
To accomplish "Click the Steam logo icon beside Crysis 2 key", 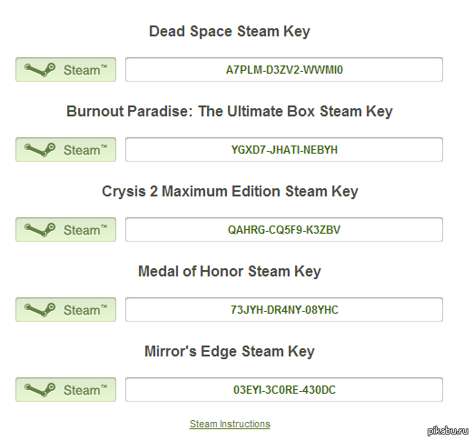I will click(x=40, y=230).
